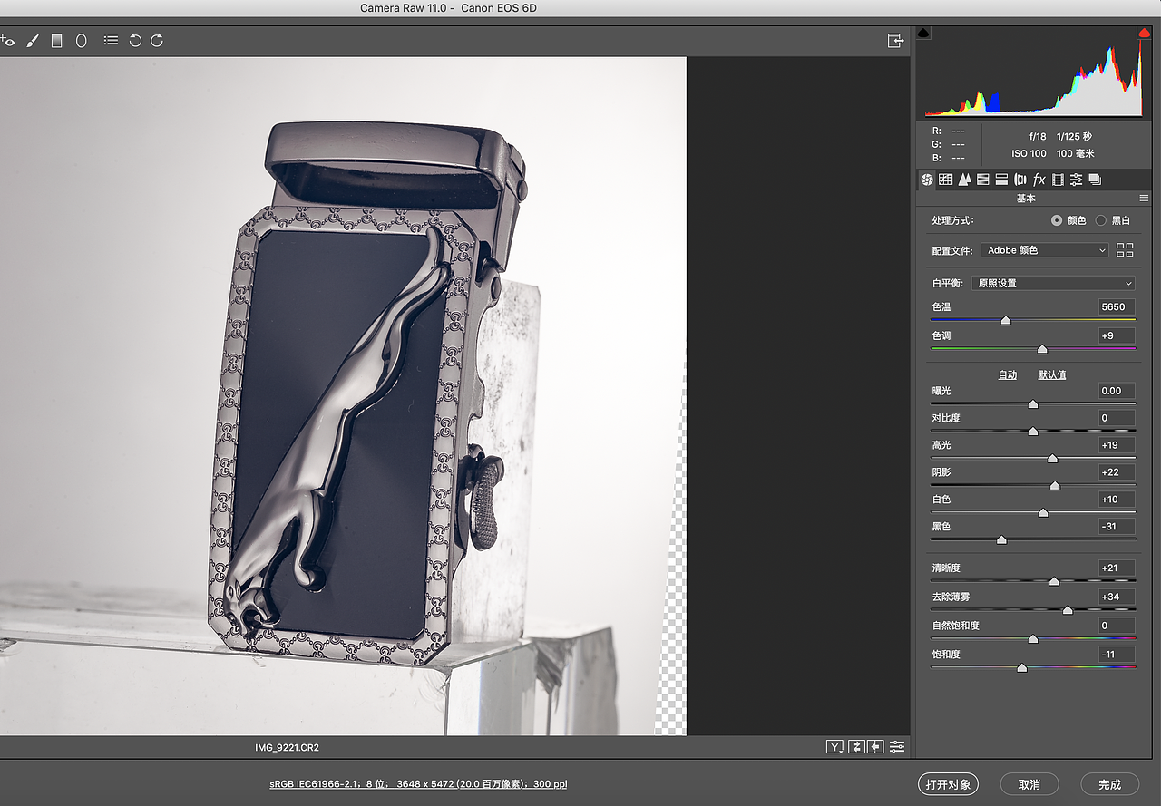Viewport: 1161px width, 806px height.
Task: Copy current settings to Before
Action: tap(875, 747)
